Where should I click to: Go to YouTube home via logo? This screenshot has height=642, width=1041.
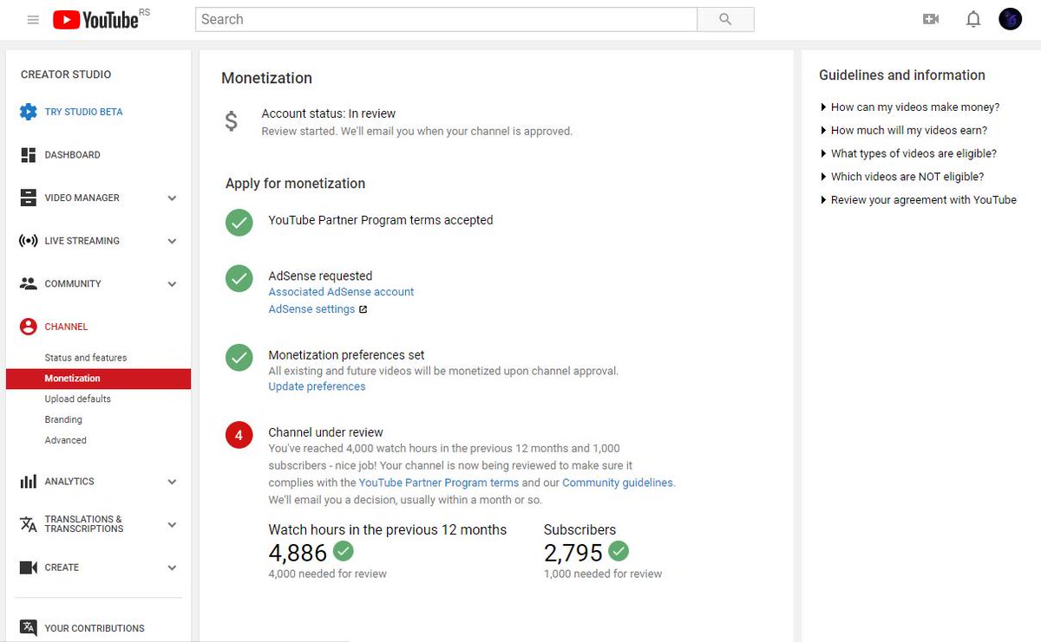click(95, 19)
